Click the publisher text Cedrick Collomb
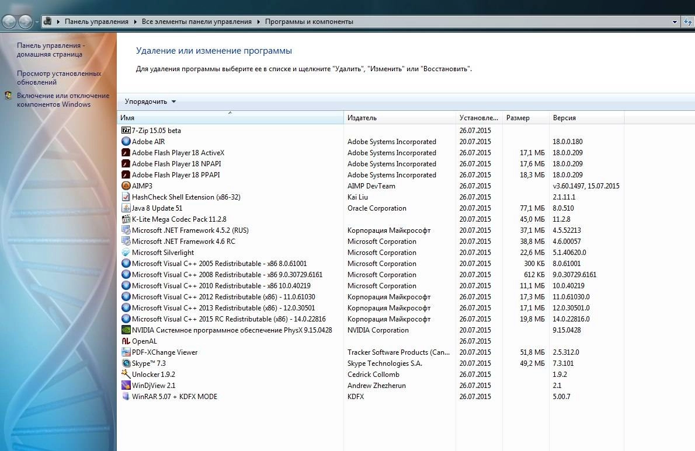695x451 pixels. (373, 374)
